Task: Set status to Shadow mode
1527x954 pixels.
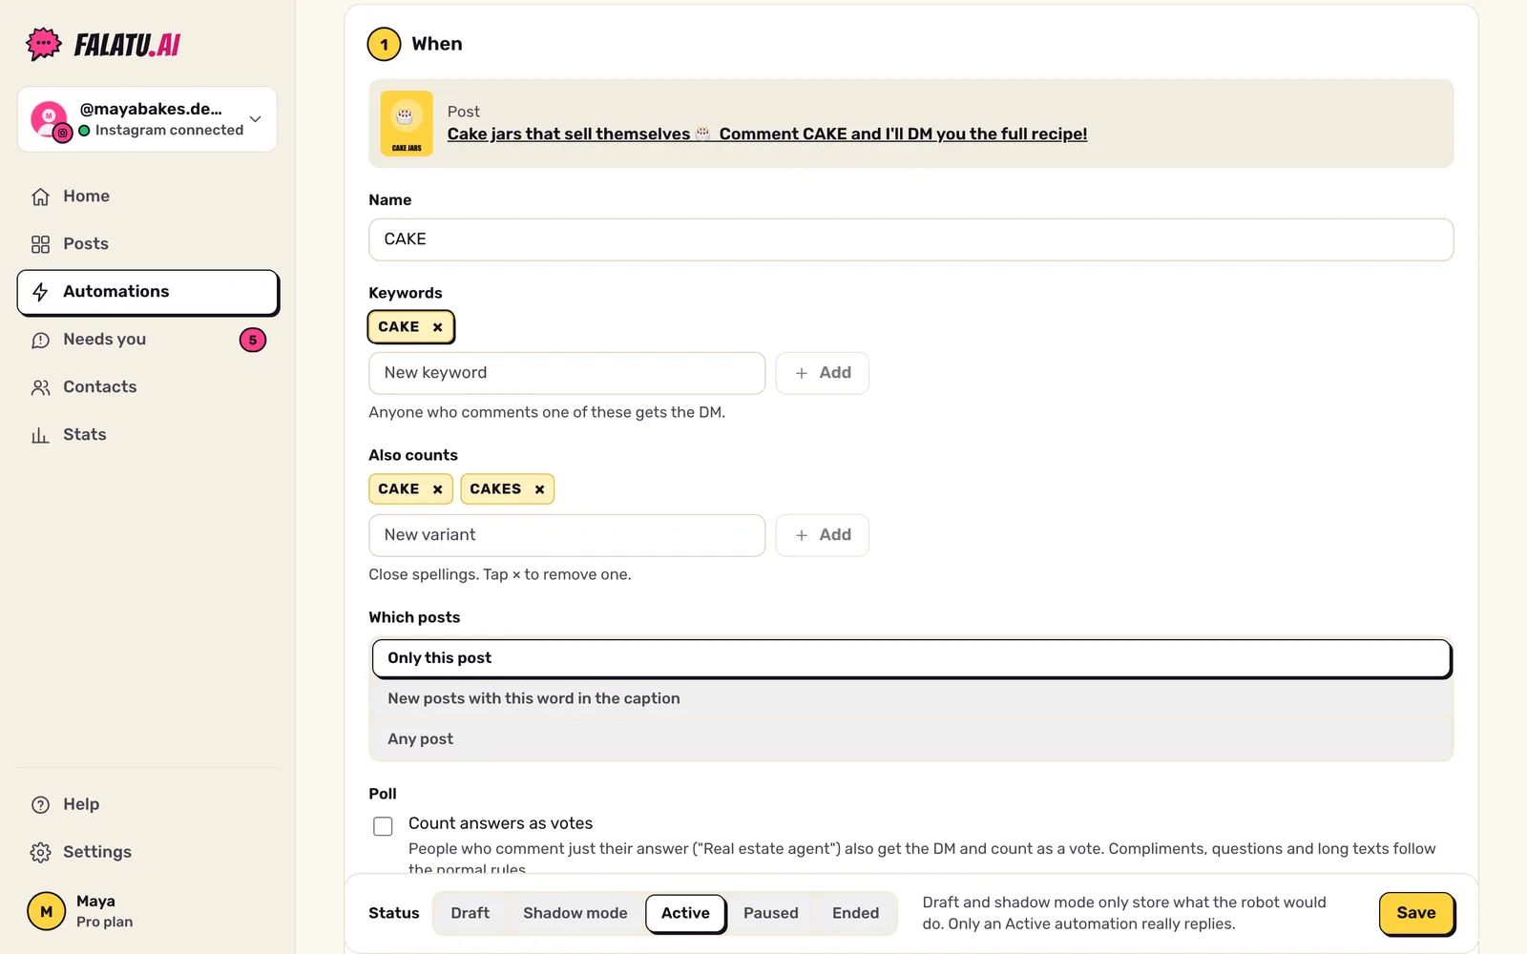Action: pyautogui.click(x=575, y=914)
